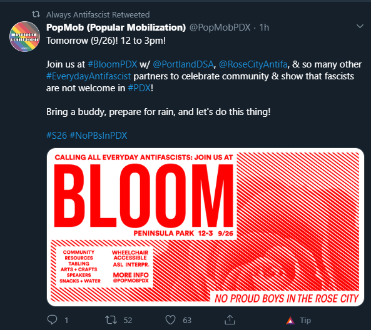Click the Always Antifascist Retweeted label
The width and height of the screenshot is (371, 330).
98,14
